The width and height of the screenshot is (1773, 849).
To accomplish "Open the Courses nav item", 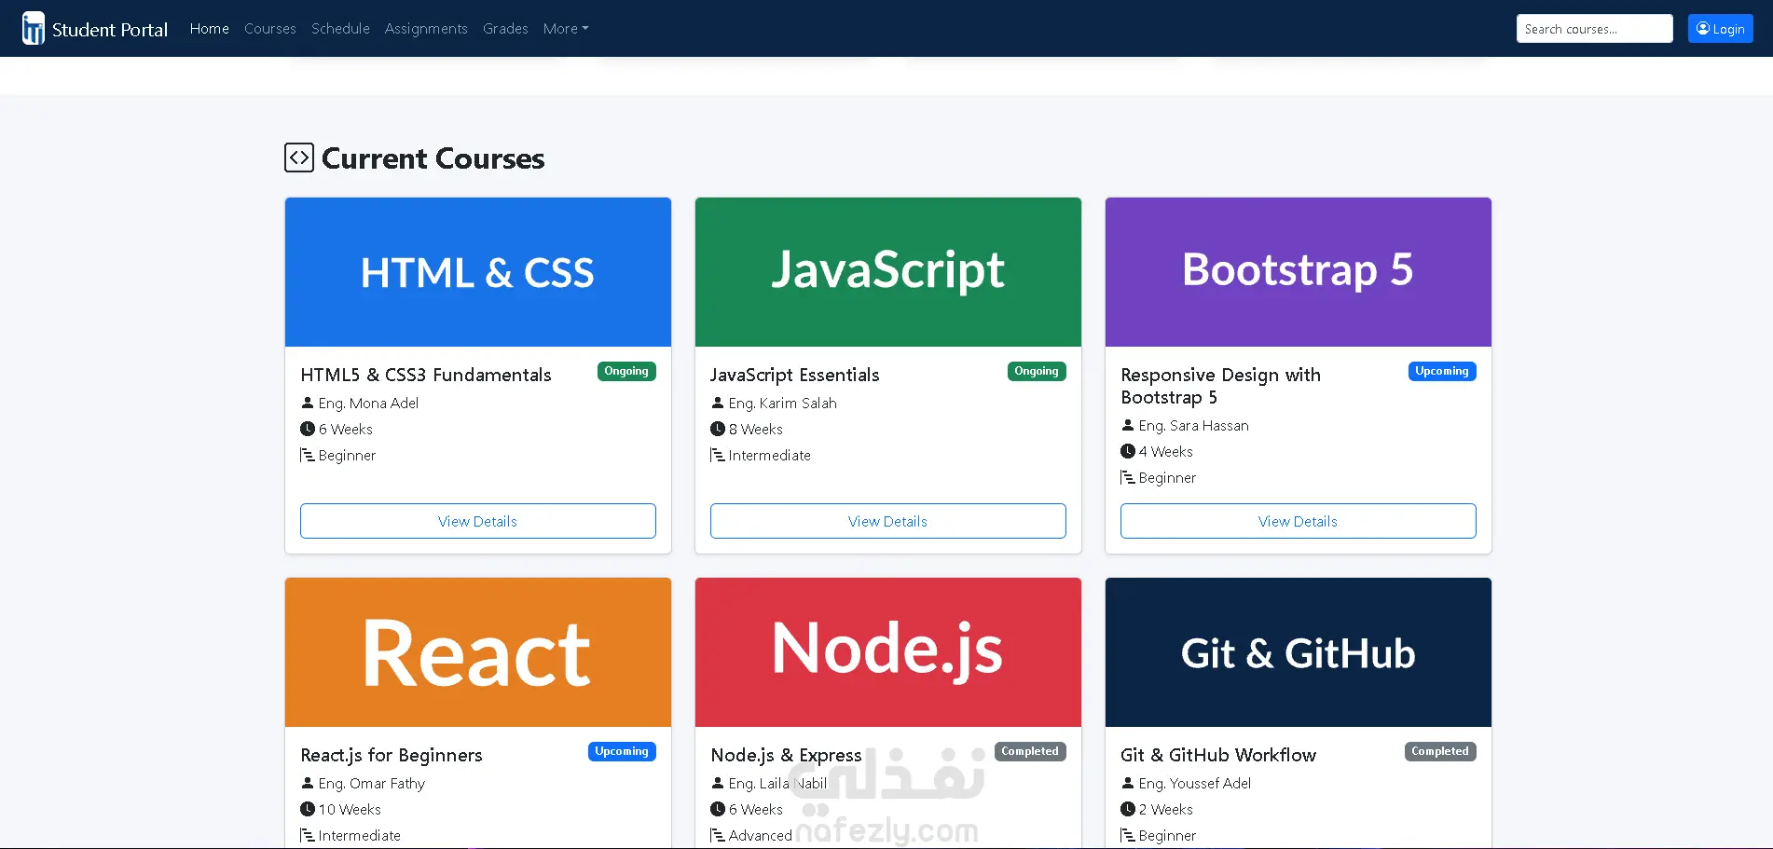I will point(270,29).
